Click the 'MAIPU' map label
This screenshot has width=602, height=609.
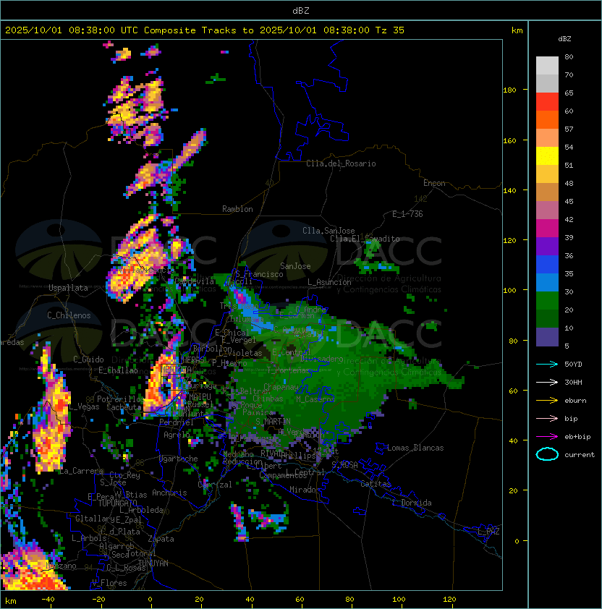pyautogui.click(x=200, y=397)
